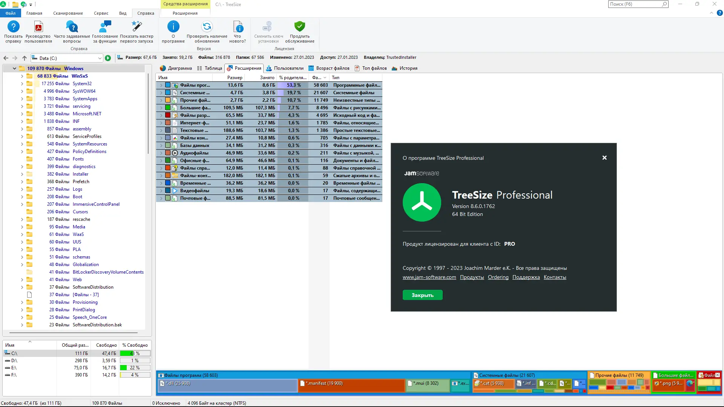Click the green Закрыть button
Screen dimensions: 724x407
point(422,295)
